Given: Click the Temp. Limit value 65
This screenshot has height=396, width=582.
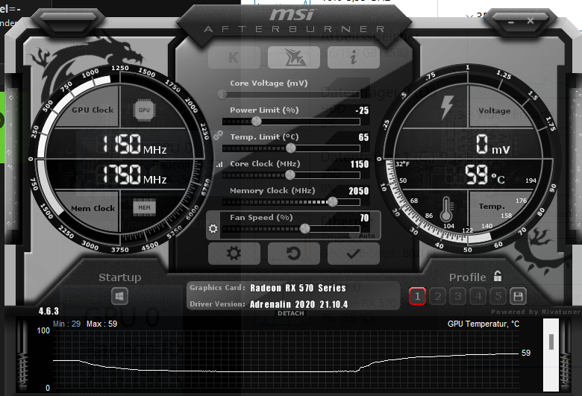Looking at the screenshot, I should (x=364, y=137).
